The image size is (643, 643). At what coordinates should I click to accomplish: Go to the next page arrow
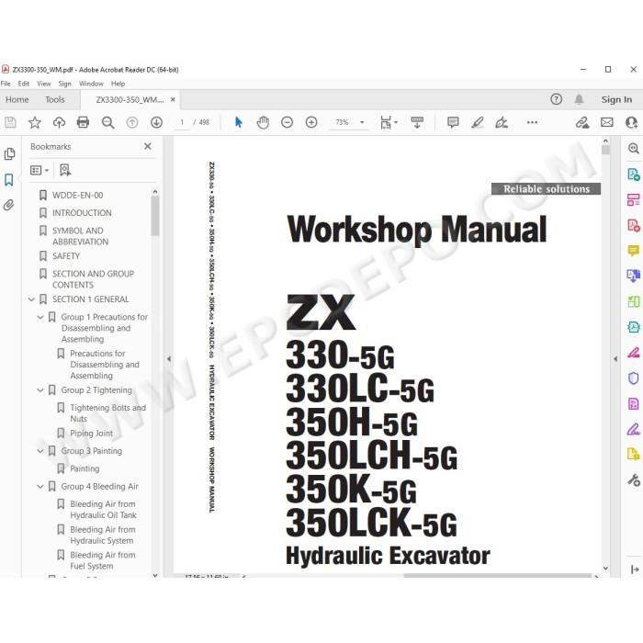click(156, 122)
